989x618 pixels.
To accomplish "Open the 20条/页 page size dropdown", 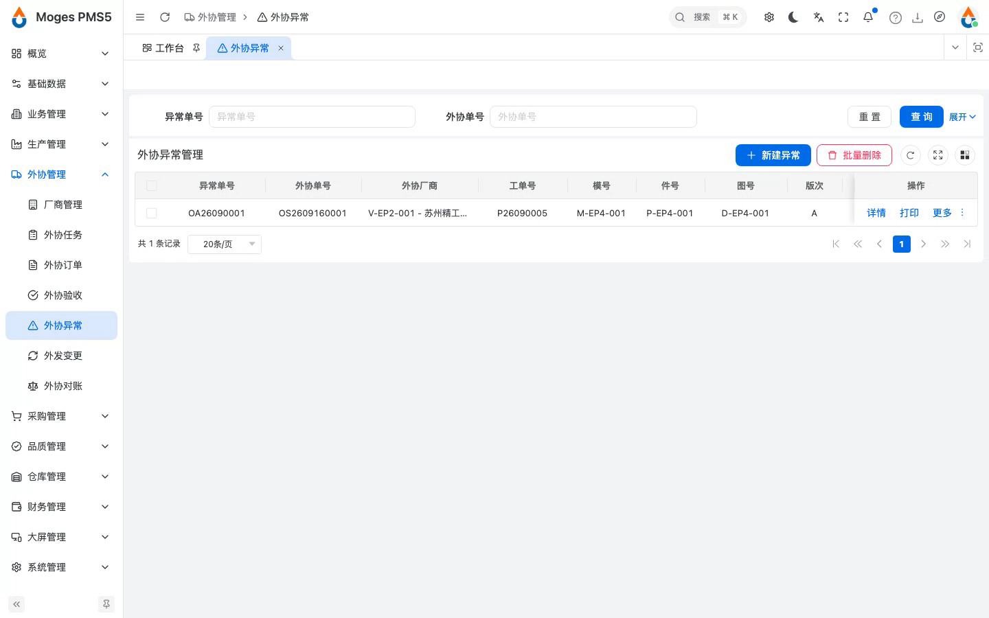I will [225, 244].
